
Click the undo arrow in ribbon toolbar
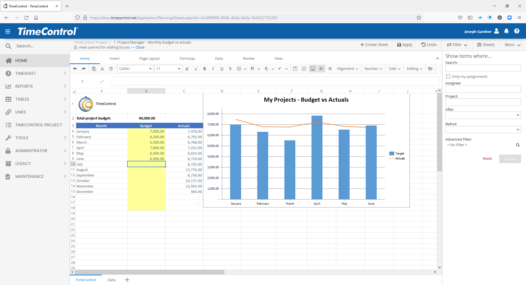click(x=75, y=69)
